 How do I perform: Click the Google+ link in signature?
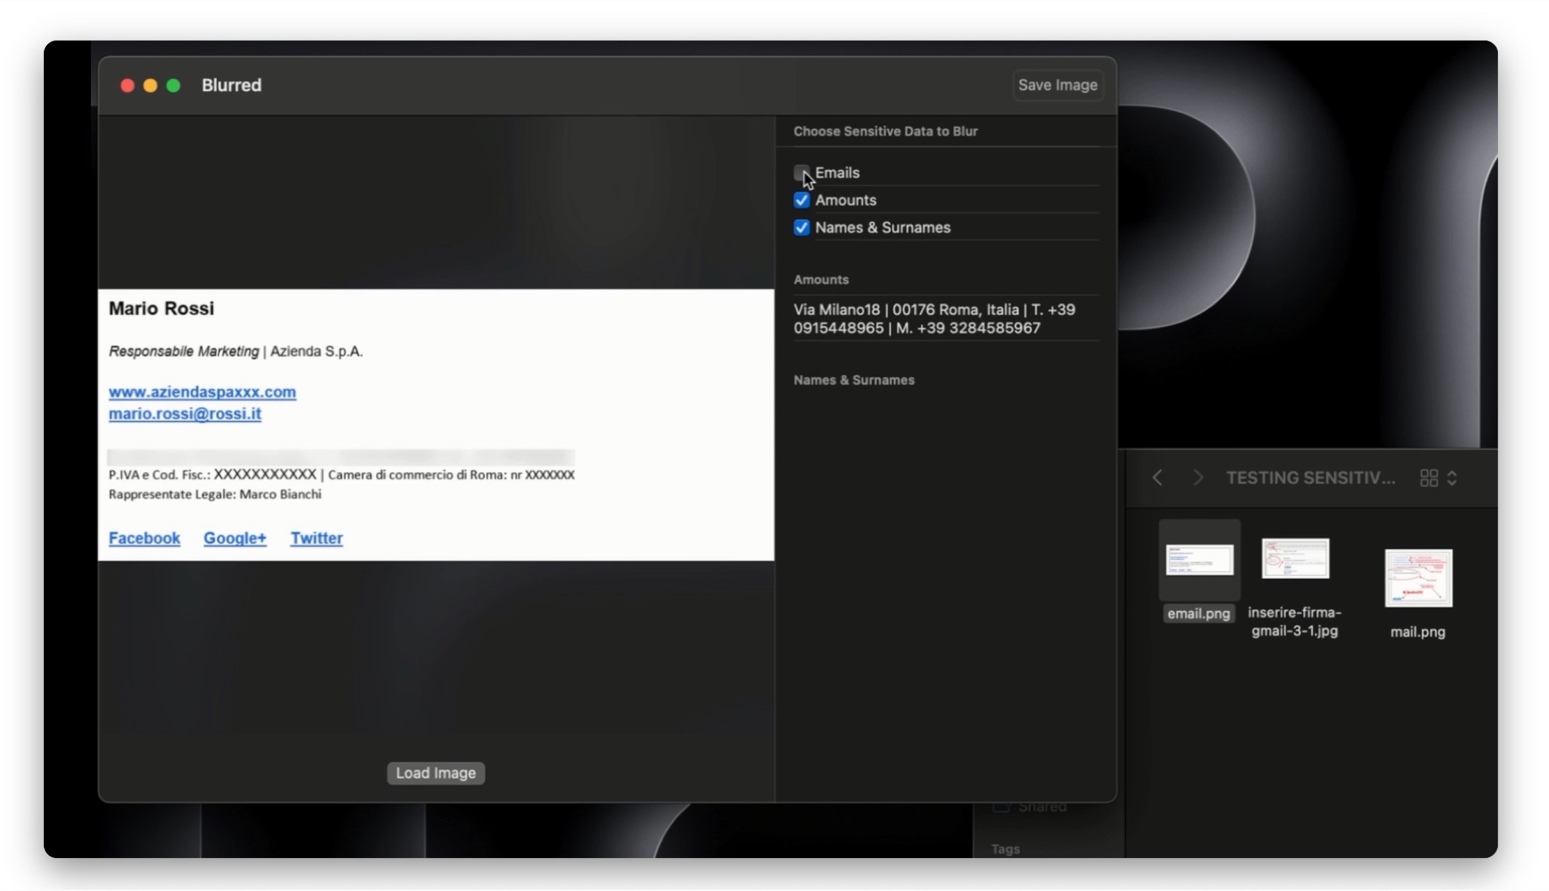tap(235, 537)
